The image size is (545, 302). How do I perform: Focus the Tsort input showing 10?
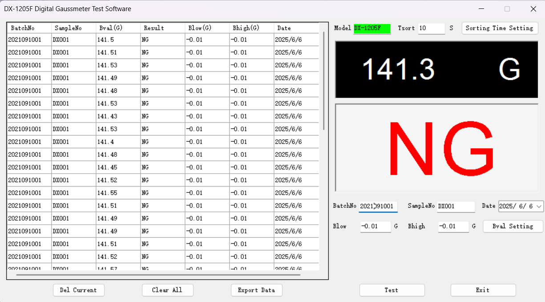point(431,28)
